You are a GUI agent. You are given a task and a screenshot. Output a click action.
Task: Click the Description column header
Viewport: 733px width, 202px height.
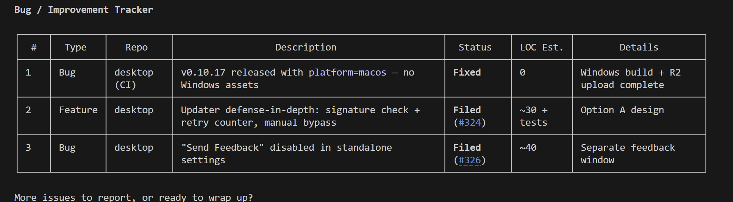coord(306,48)
